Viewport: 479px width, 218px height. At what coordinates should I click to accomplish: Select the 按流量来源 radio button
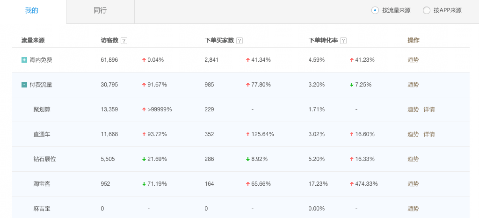tap(375, 10)
